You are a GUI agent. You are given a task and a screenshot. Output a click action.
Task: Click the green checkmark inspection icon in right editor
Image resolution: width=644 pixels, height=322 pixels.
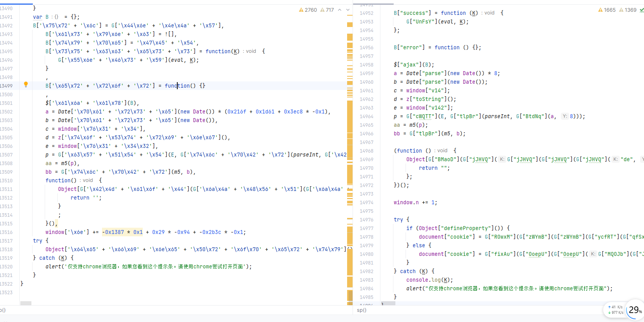coord(642,10)
